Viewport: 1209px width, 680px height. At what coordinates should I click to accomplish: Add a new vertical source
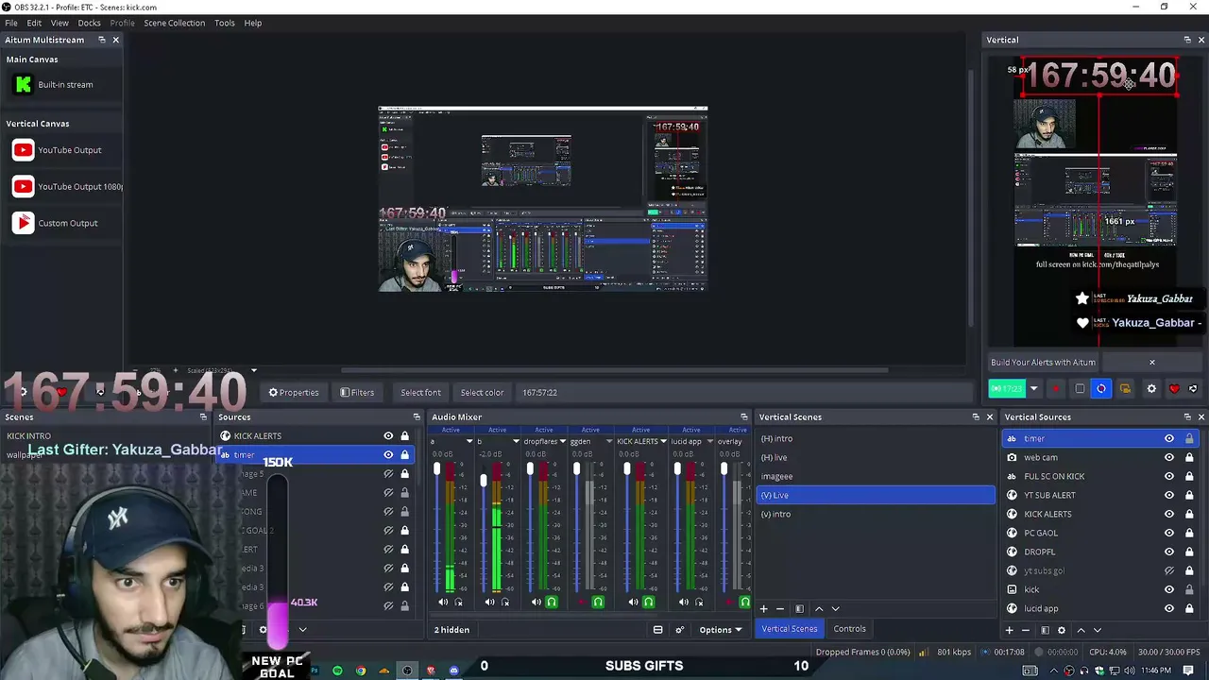click(x=1009, y=630)
